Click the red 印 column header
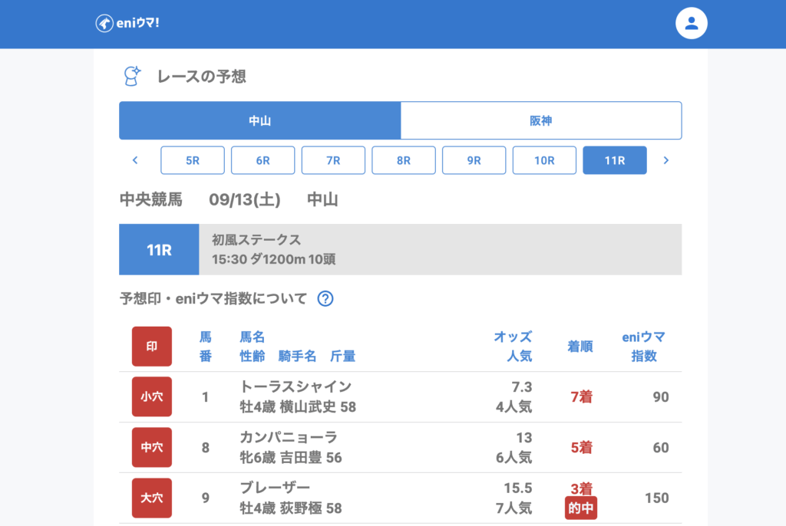 pyautogui.click(x=152, y=347)
